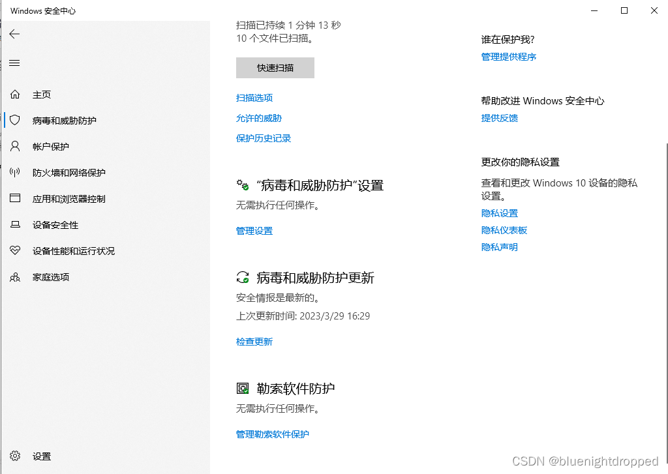668x474 pixels.
Task: View 保护历史记录 link
Action: coord(264,138)
